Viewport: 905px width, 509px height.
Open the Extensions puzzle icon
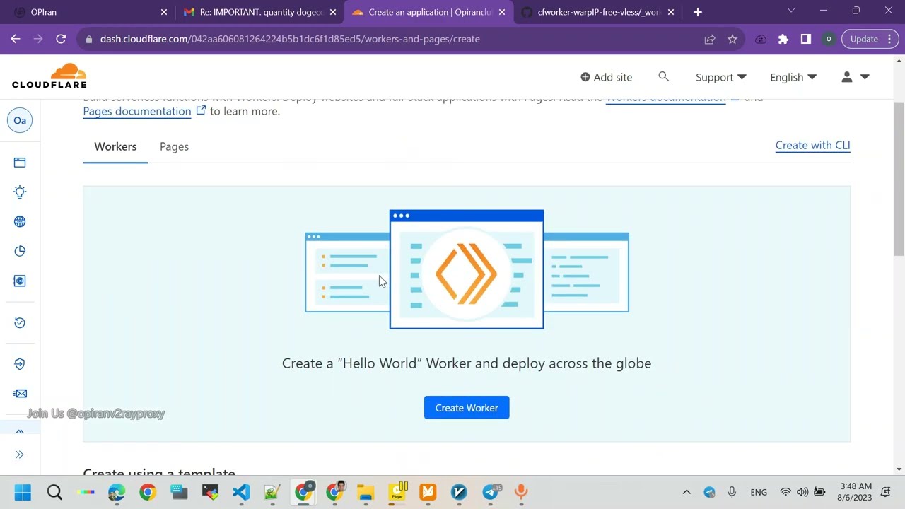point(783,39)
